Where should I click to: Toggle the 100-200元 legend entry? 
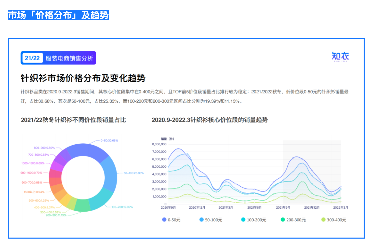coord(254,220)
